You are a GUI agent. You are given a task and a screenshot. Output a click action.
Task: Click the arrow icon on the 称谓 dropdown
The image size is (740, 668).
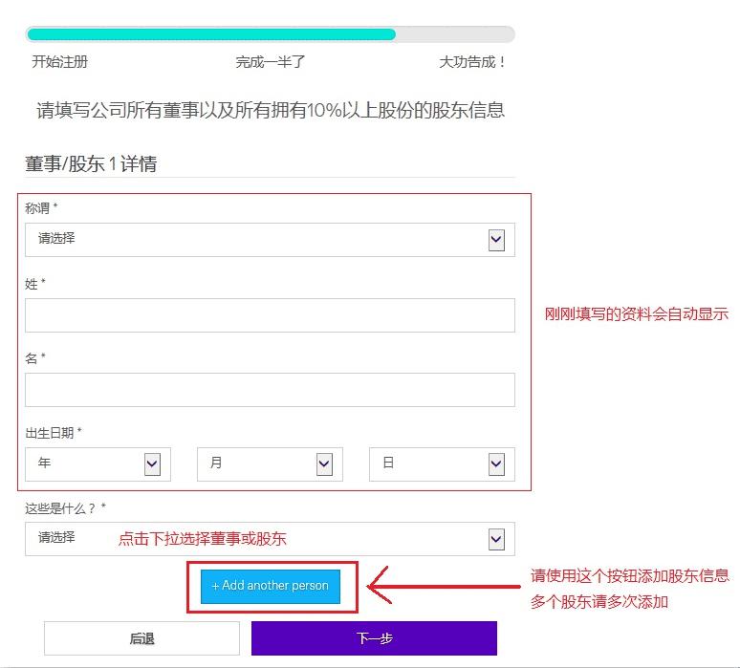click(x=496, y=240)
